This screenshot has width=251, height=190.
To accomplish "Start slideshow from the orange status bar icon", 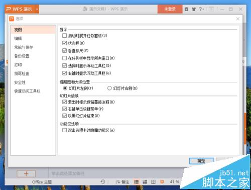I will click(x=162, y=182).
